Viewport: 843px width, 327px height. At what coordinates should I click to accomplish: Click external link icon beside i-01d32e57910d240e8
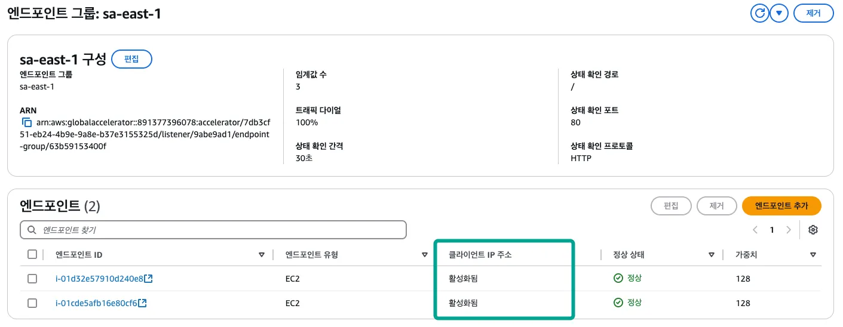[x=149, y=279]
